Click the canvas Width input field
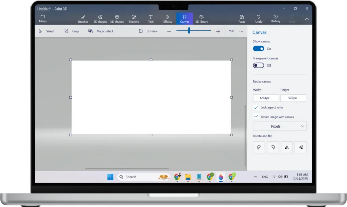Image resolution: width=347 pixels, height=207 pixels. pyautogui.click(x=266, y=98)
